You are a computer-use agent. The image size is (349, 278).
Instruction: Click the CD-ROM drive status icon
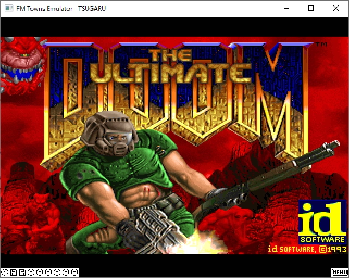4,272
